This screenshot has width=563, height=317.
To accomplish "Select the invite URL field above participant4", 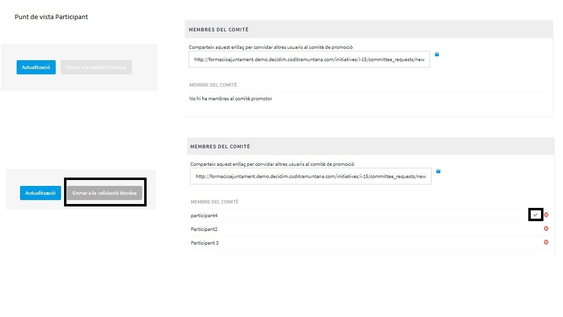I will point(310,176).
